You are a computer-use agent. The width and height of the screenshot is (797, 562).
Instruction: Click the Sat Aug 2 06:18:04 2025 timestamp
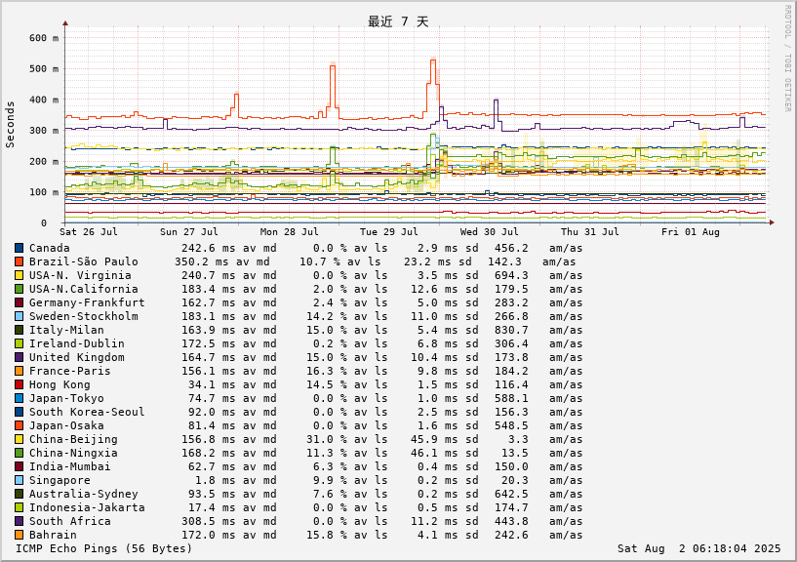698,548
